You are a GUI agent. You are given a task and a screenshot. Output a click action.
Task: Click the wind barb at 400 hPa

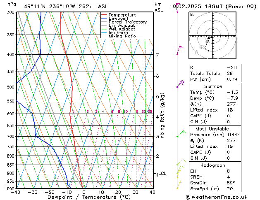180,50
